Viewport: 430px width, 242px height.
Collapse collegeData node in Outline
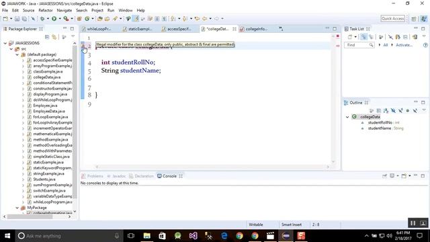347,117
